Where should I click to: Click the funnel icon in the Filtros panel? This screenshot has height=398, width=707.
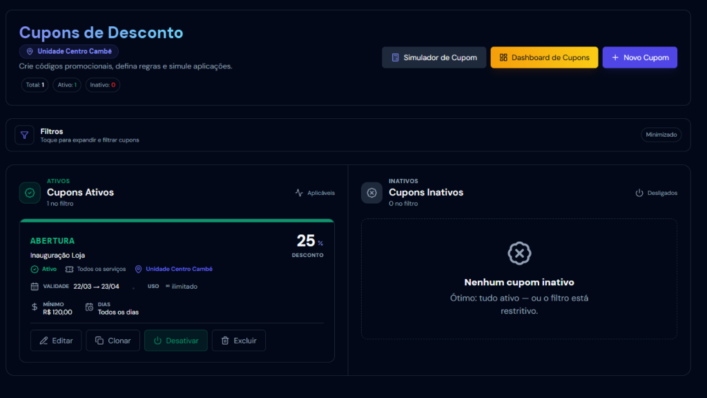pos(24,134)
